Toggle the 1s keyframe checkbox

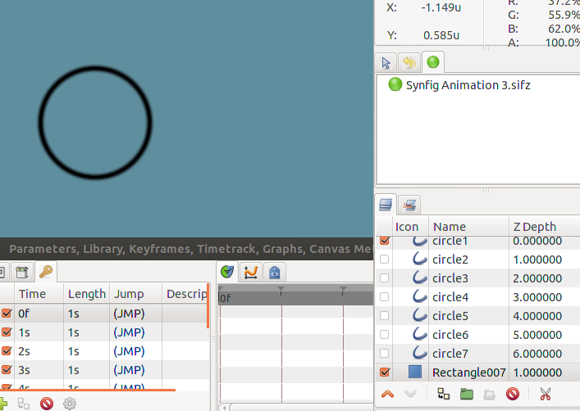point(7,332)
